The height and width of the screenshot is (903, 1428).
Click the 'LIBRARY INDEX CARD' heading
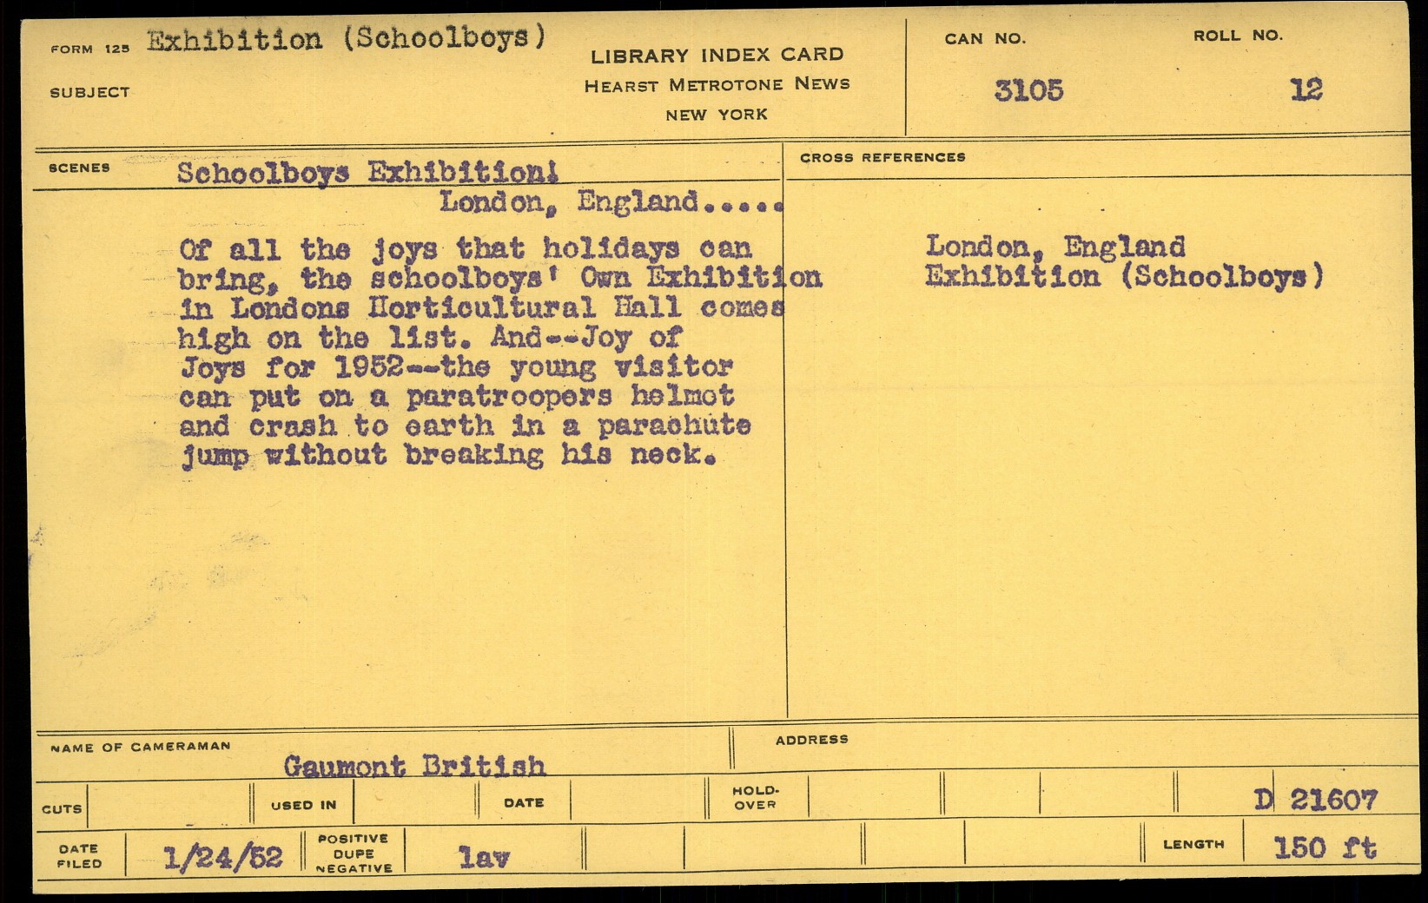pyautogui.click(x=717, y=56)
